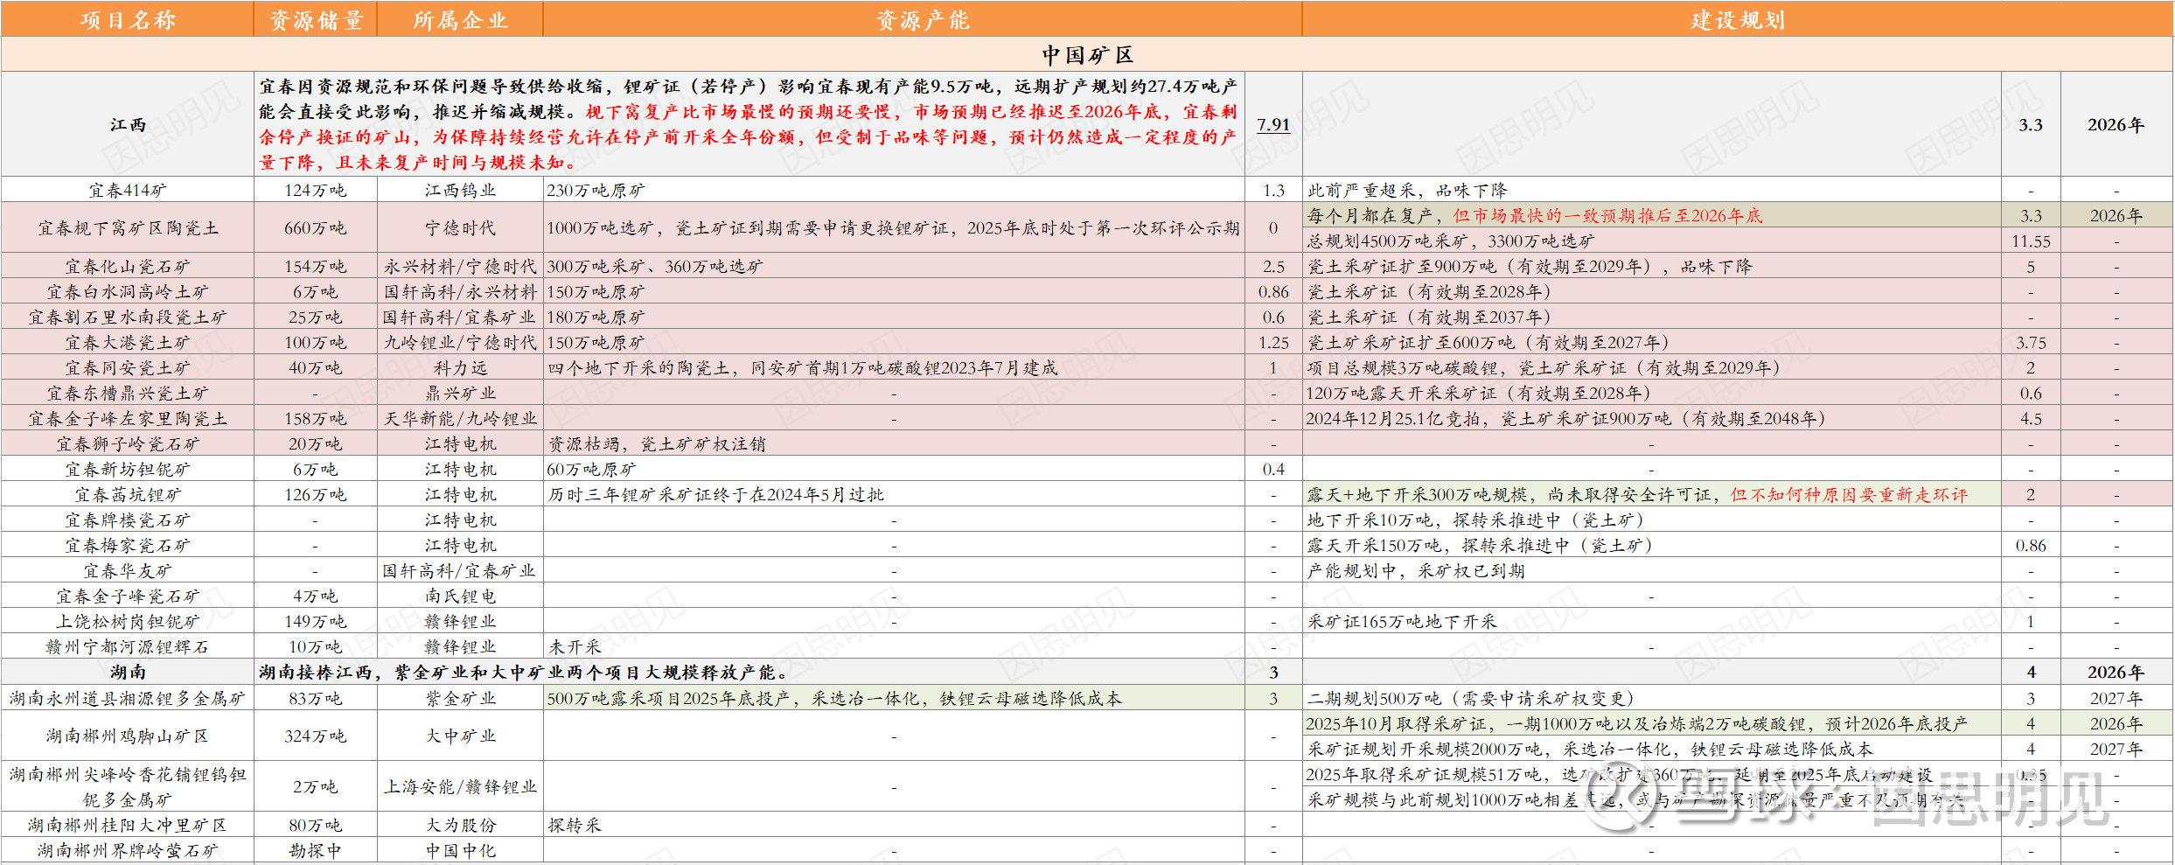Viewport: 2175px width, 865px height.
Task: Select "2027年" in the 湘源锂多金属矿 row
Action: 2116,698
